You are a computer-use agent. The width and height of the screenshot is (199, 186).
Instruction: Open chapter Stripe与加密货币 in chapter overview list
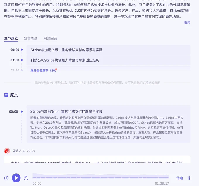click(x=108, y=50)
